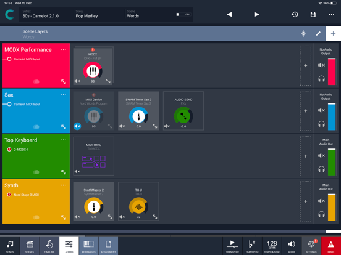This screenshot has height=255, width=341.
Task: Mute the AUDIO SEND module
Action: (x=167, y=126)
